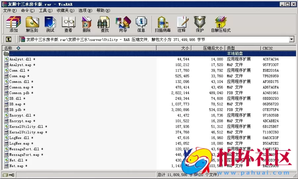Click the WinRAR title bar icon
The image size is (298, 179).
pyautogui.click(x=4, y=4)
